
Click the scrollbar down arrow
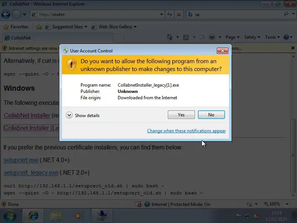click(x=293, y=195)
